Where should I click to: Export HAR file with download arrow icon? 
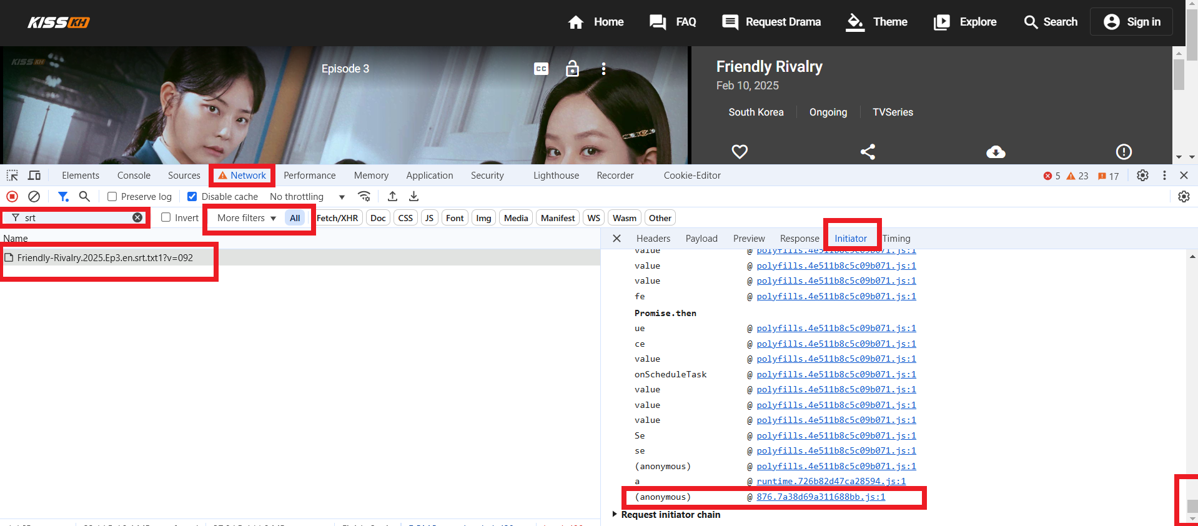[413, 197]
